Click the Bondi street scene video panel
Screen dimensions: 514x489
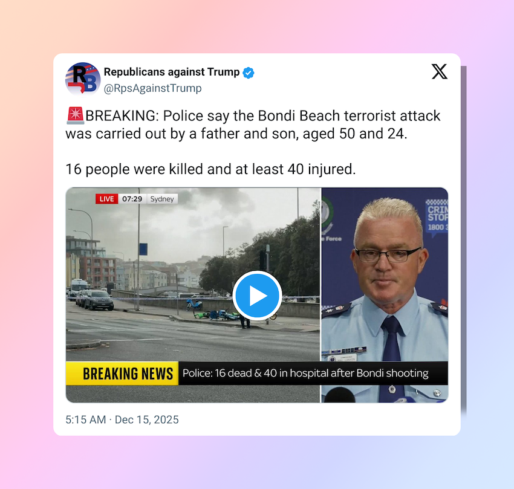point(193,295)
